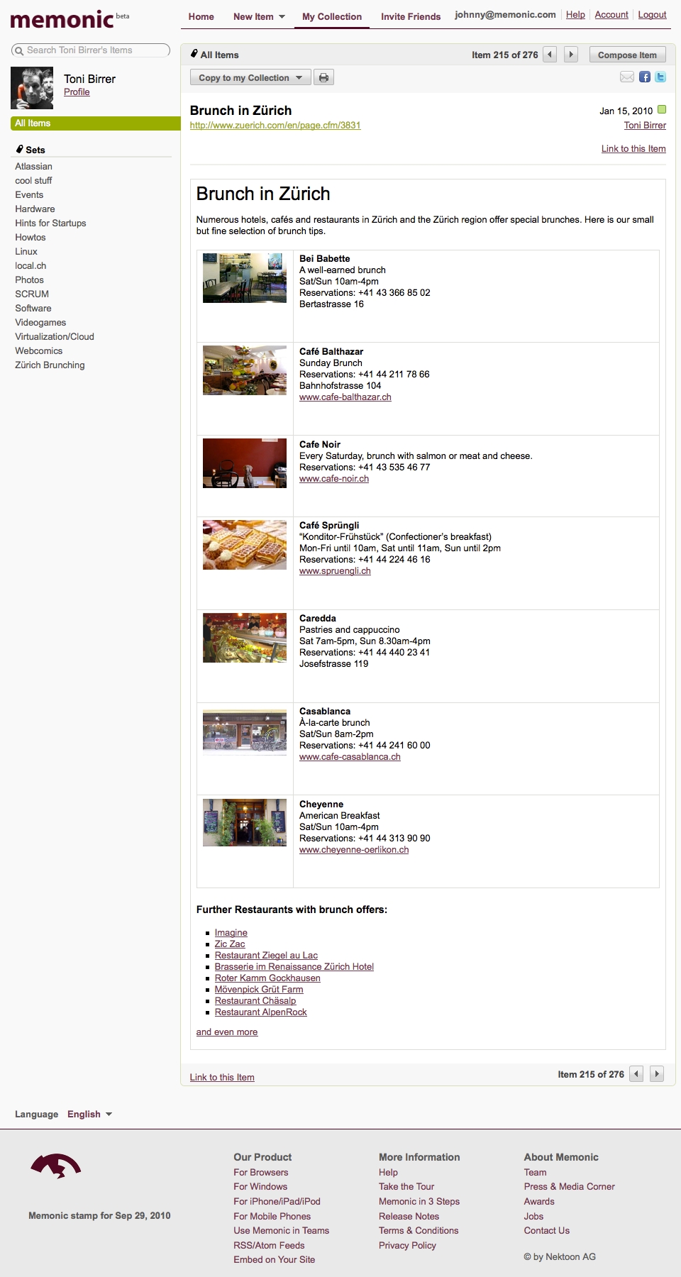Viewport: 681px width, 1277px height.
Task: Go to previous item arrow at top
Action: 550,55
